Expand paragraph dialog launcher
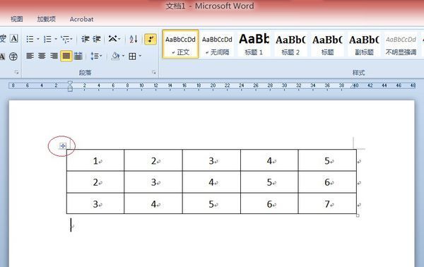The height and width of the screenshot is (267, 424). click(153, 72)
